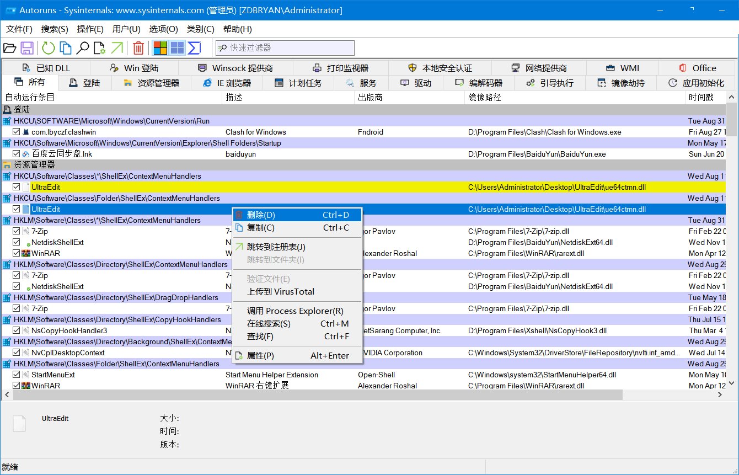This screenshot has width=739, height=475.
Task: Select 上传到 VirusTotal in context menu
Action: click(280, 291)
